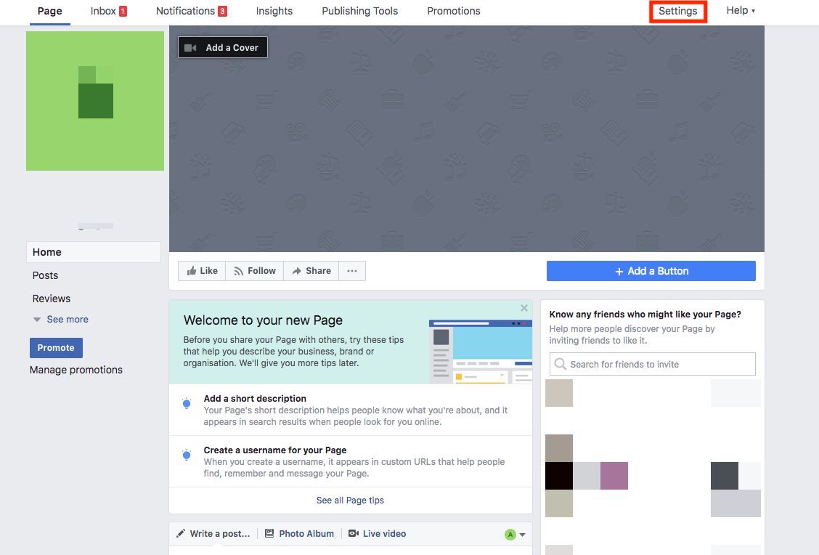The image size is (819, 555).
Task: Open the Help dropdown menu
Action: pyautogui.click(x=740, y=10)
